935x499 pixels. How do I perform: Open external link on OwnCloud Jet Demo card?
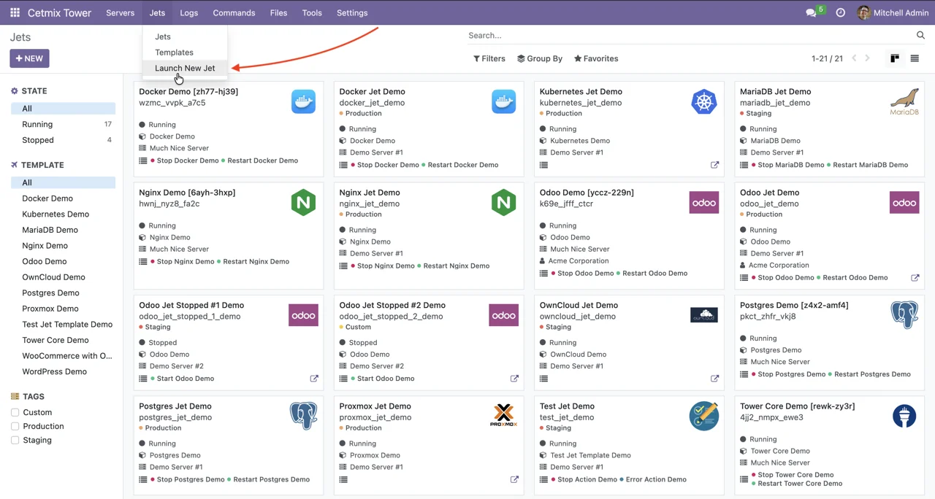coord(714,379)
